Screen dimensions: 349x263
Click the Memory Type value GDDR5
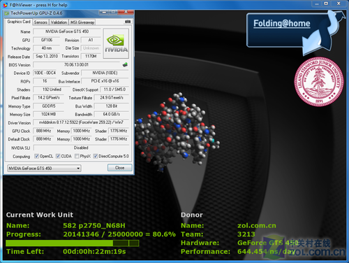(x=48, y=106)
